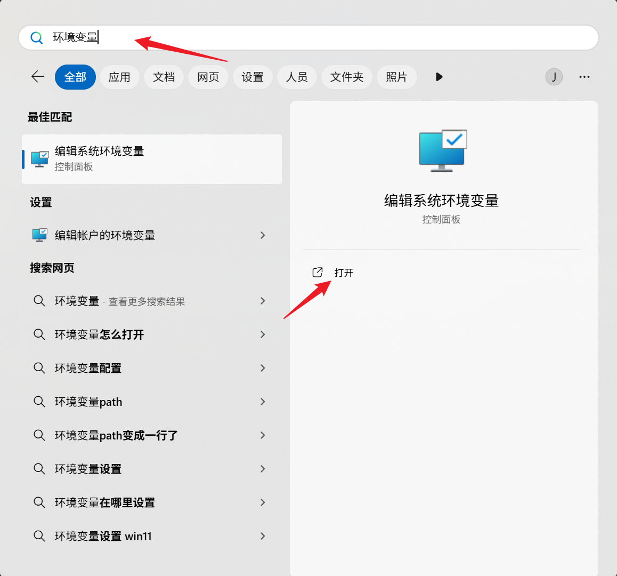This screenshot has height=576, width=617.
Task: Click the play triangle after 照片 filter
Action: click(439, 77)
